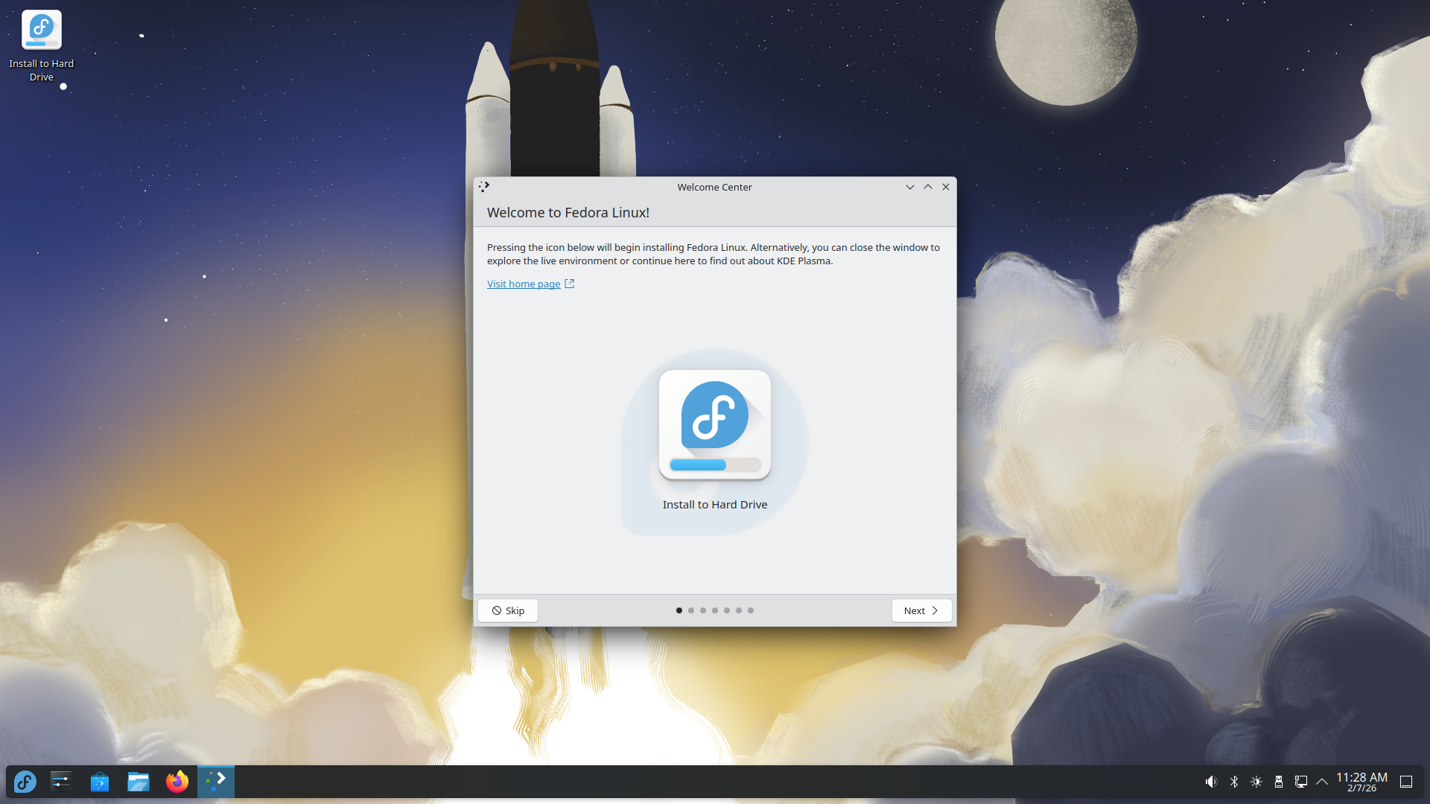The height and width of the screenshot is (804, 1430).
Task: Launch System Settings from the taskbar
Action: pyautogui.click(x=60, y=782)
